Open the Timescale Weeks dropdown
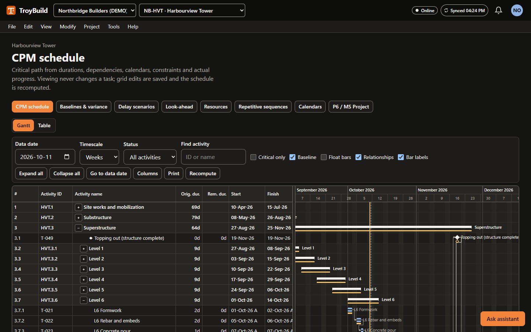The image size is (531, 332). (x=99, y=157)
